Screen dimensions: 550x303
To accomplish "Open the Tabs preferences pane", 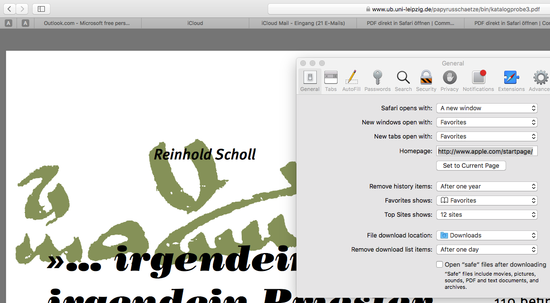I will (x=331, y=81).
